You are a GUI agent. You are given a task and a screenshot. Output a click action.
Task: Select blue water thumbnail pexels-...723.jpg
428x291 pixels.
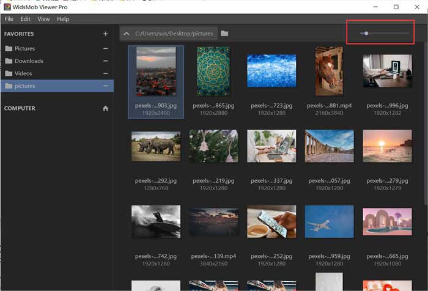[271, 71]
